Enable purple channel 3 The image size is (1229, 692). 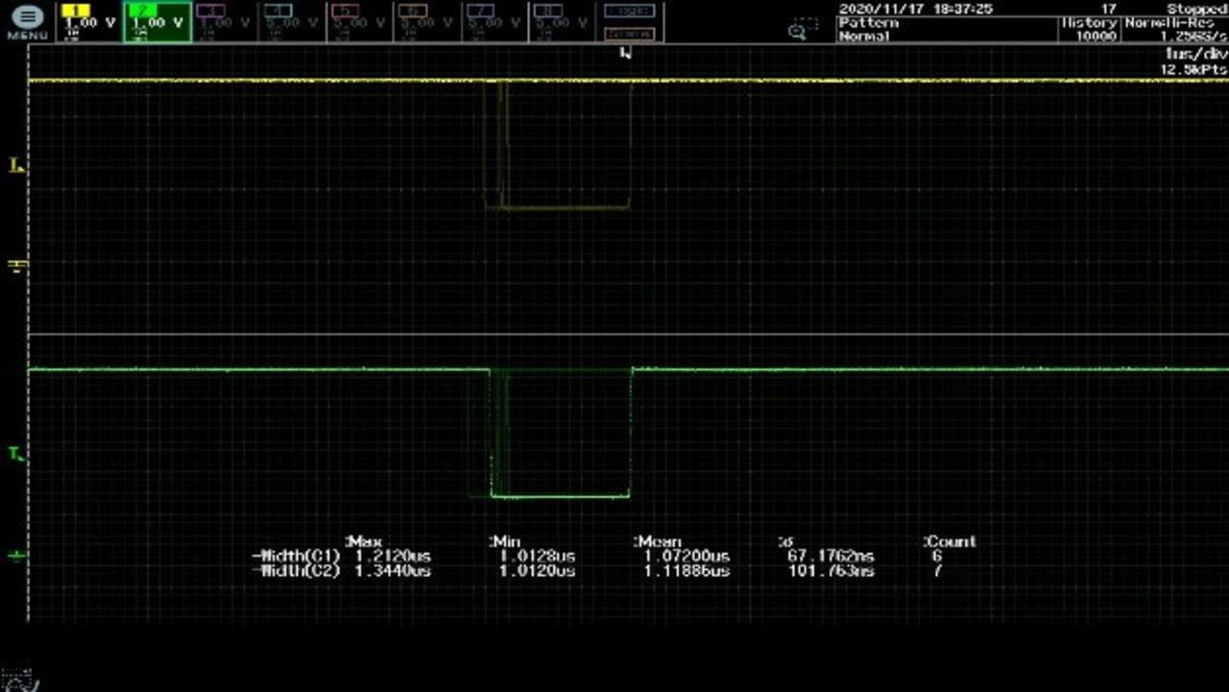(225, 21)
